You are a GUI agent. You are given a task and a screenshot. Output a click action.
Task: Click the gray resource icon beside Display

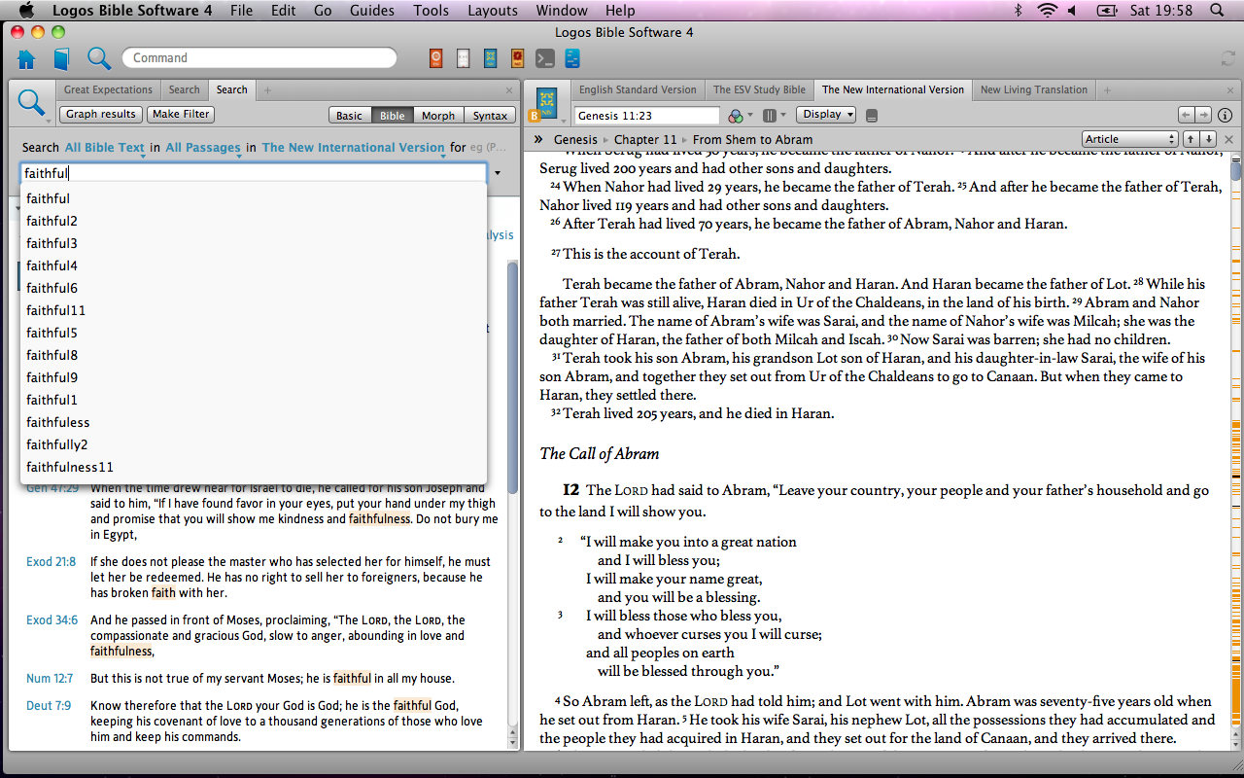pos(872,116)
